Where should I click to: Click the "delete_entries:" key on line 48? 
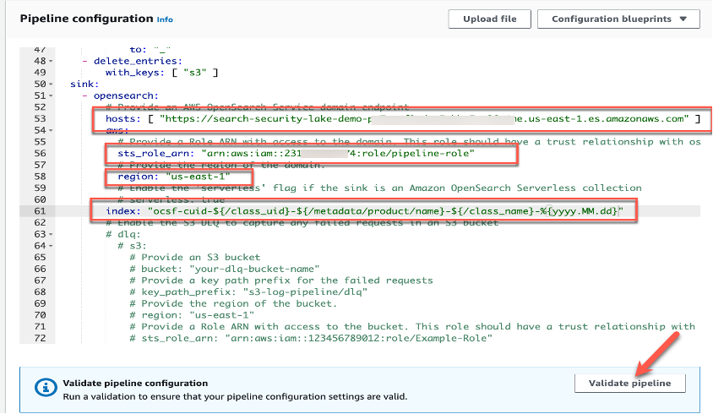click(138, 61)
